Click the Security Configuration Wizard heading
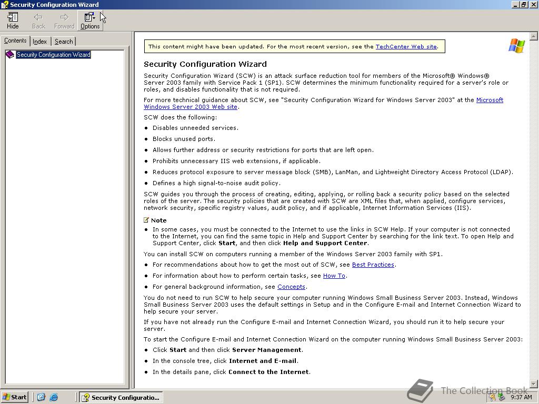The height and width of the screenshot is (404, 539). [205, 64]
